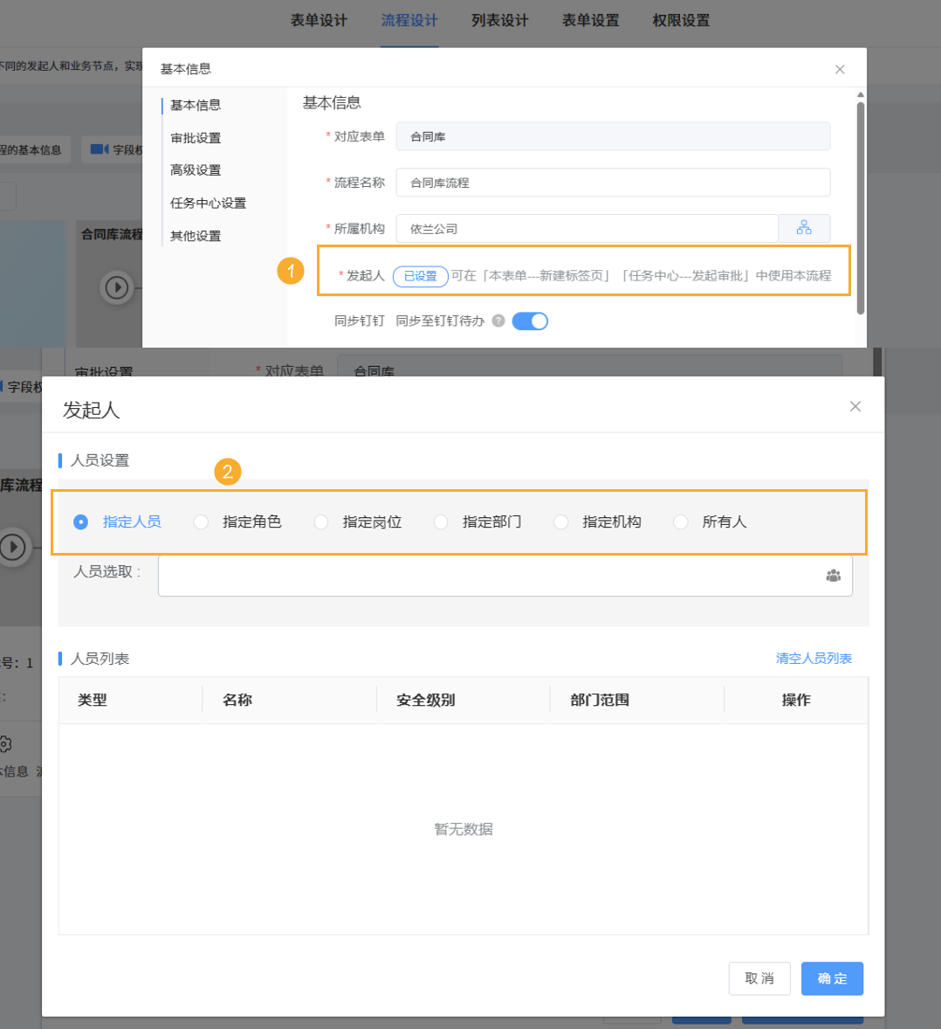Switch to 权限设置 tab
Screen dimensions: 941x1029
pyautogui.click(x=681, y=20)
